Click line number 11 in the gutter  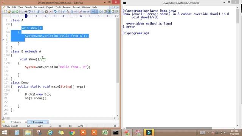(6, 59)
